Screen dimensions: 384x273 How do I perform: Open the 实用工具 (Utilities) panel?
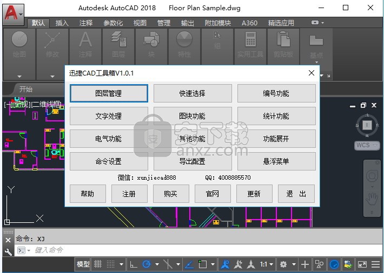(x=250, y=45)
